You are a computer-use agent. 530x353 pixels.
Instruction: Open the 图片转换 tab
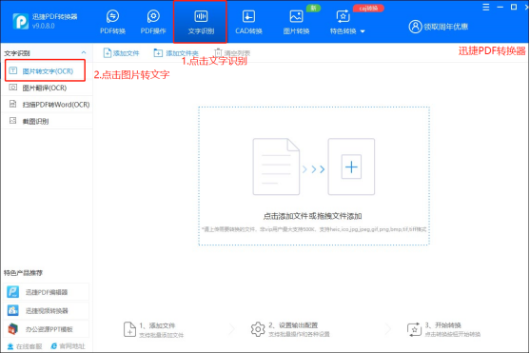point(296,22)
